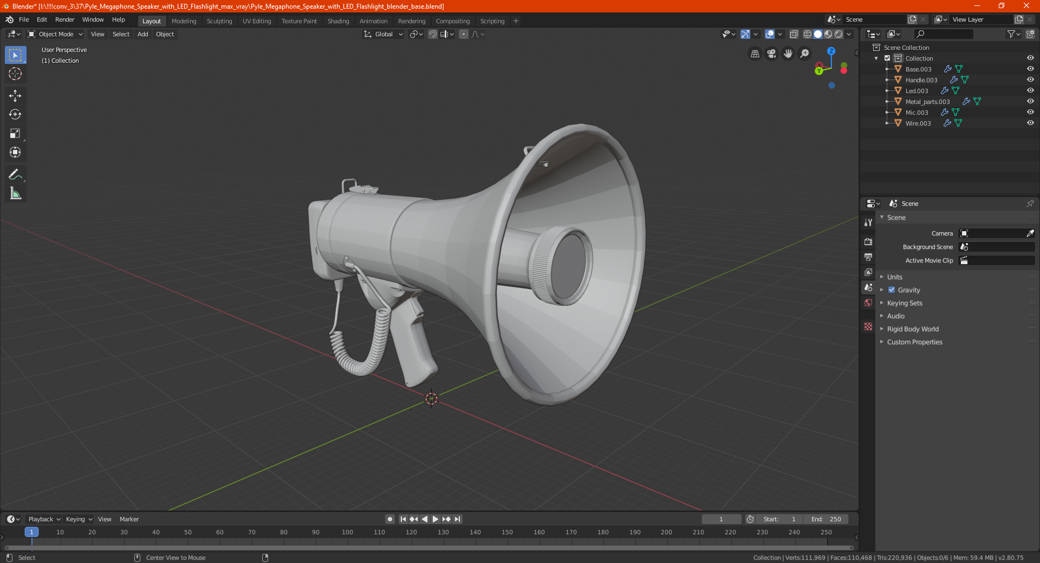
Task: Click the End frame field
Action: tap(825, 519)
